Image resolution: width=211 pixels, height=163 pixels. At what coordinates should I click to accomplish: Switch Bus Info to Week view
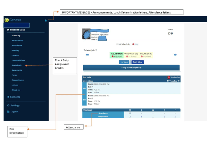pos(85,81)
